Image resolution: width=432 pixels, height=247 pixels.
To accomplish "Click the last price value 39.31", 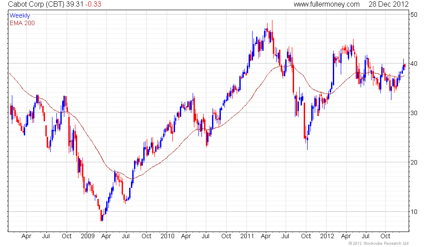I will (x=74, y=4).
